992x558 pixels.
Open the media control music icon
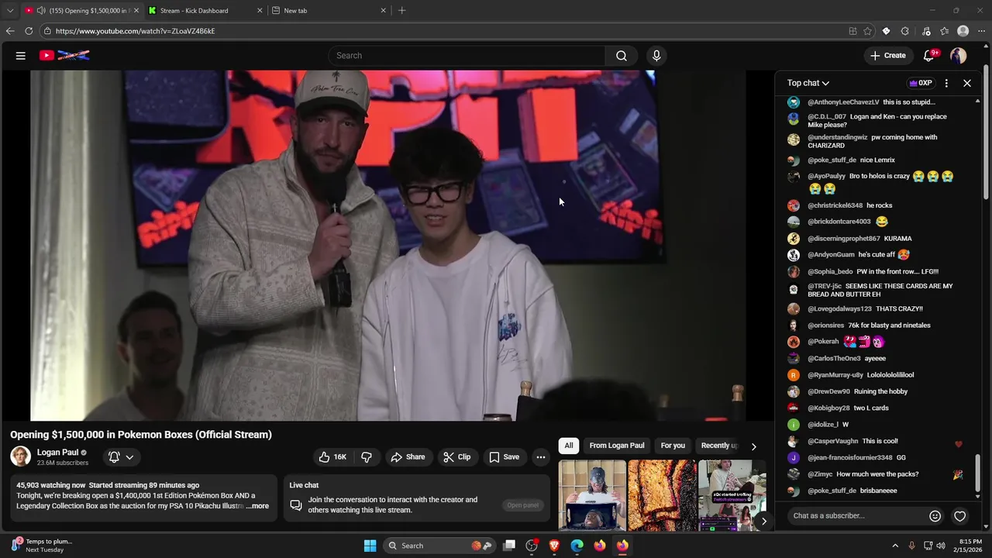926,31
